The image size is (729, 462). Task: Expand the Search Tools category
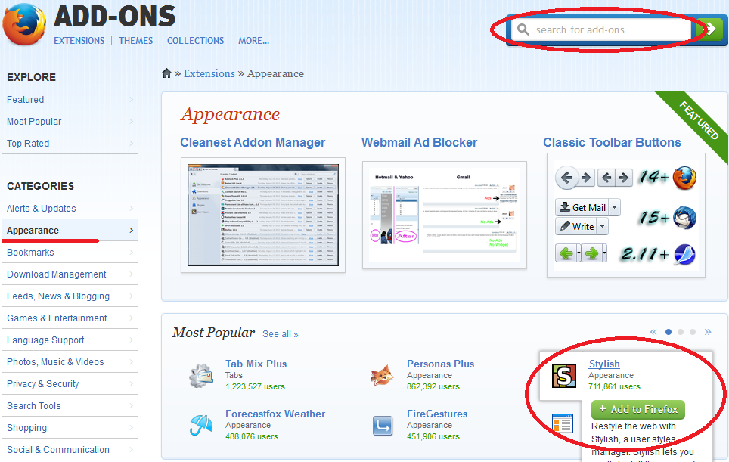click(33, 405)
